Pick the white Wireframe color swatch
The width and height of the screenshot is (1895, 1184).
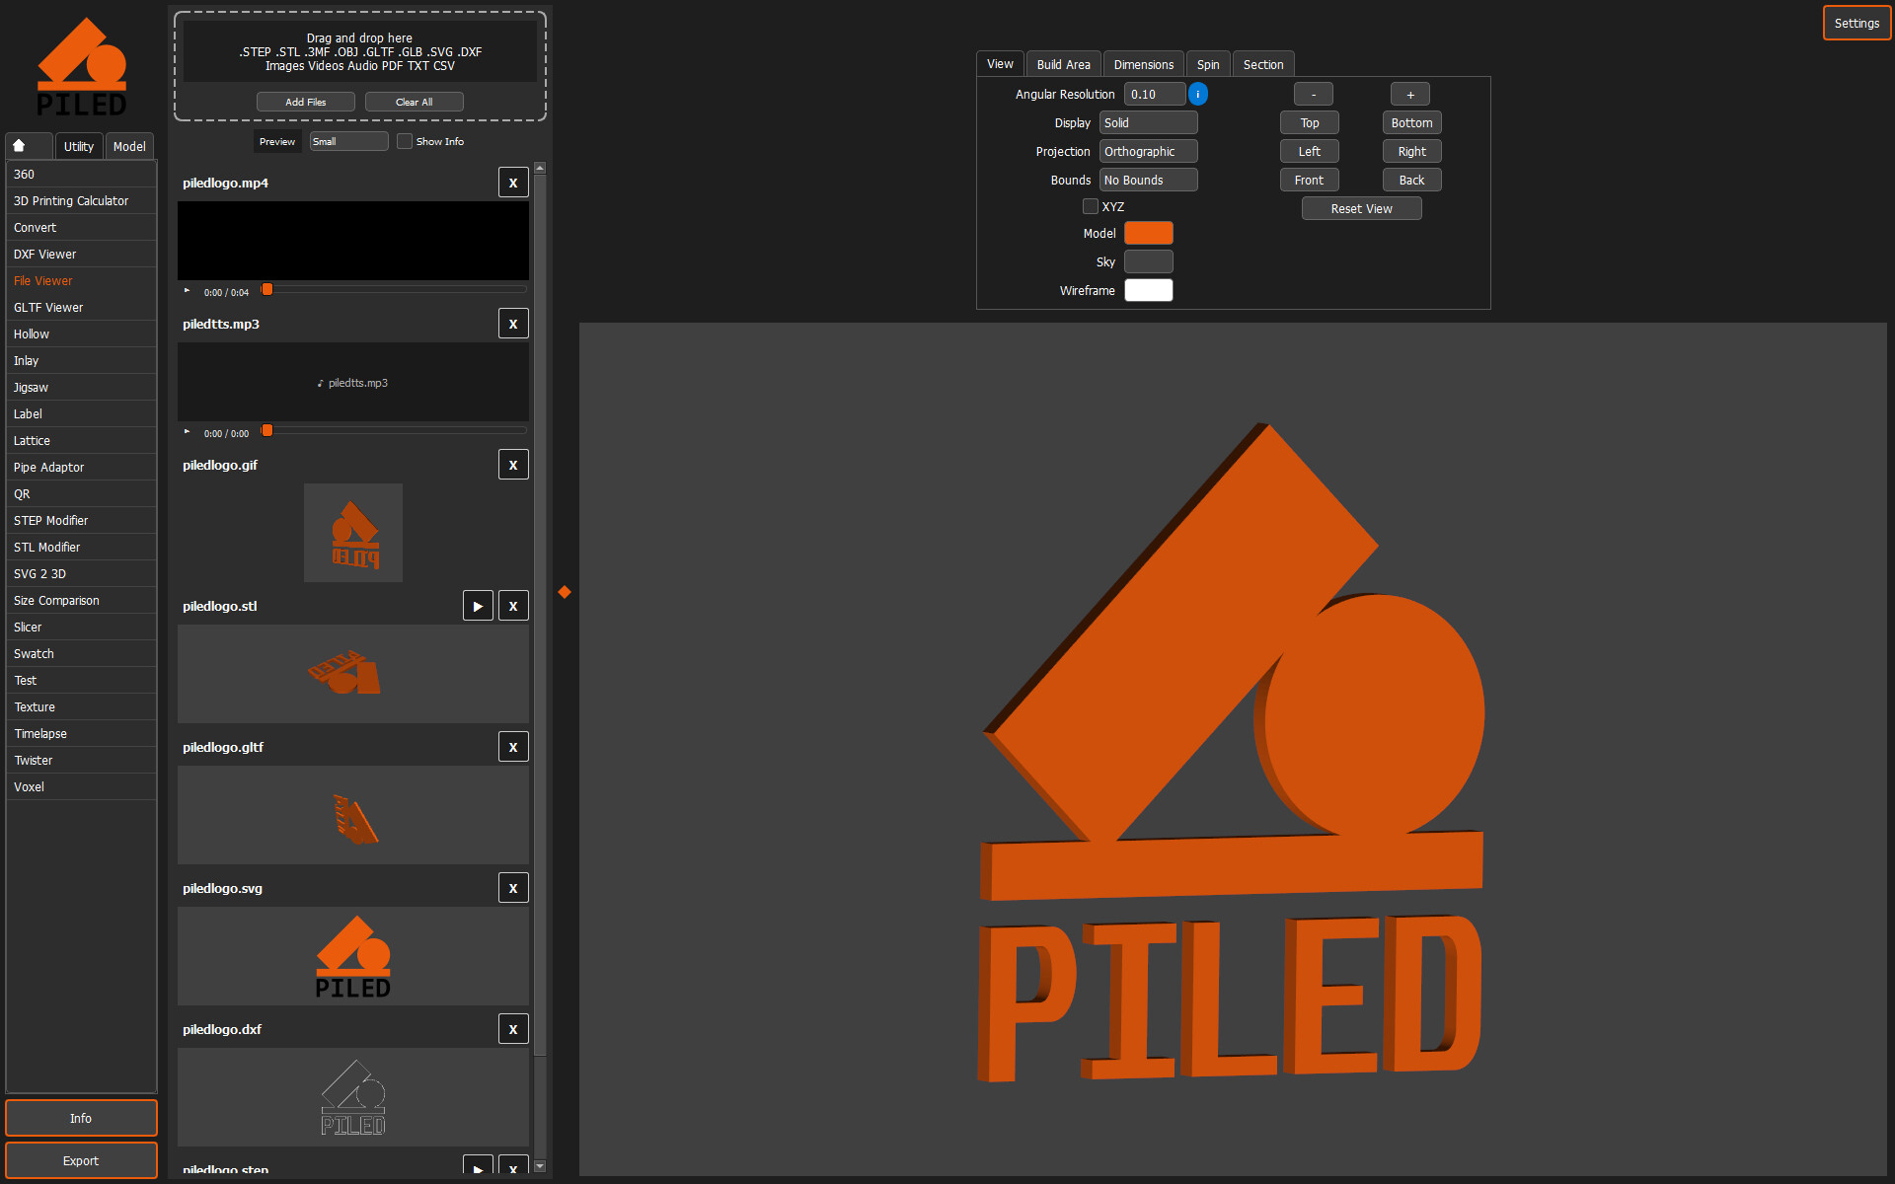[1149, 291]
